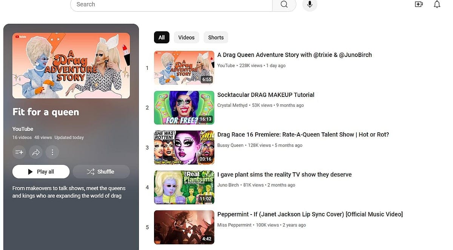The width and height of the screenshot is (453, 250).
Task: Open the YouTube channel link in playlist panel
Action: [23, 129]
